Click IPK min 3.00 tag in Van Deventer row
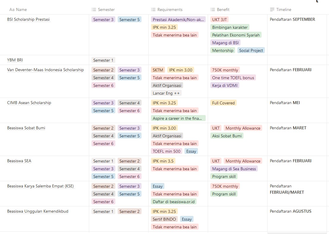This screenshot has height=234, width=329. pos(181,70)
